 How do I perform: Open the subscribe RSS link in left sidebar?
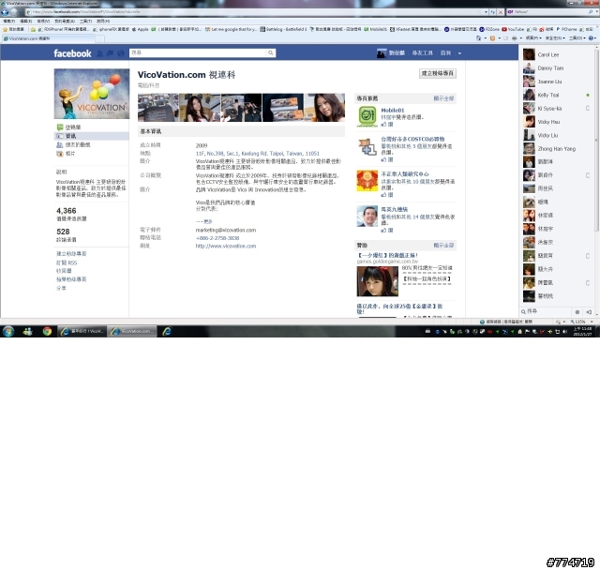click(x=67, y=262)
